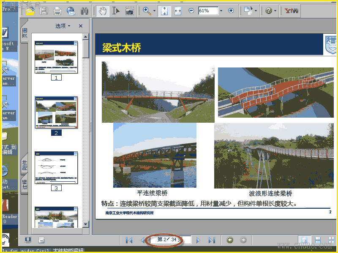338x253 pixels.
Task: Switch to continuous page layout
Action: point(318,240)
